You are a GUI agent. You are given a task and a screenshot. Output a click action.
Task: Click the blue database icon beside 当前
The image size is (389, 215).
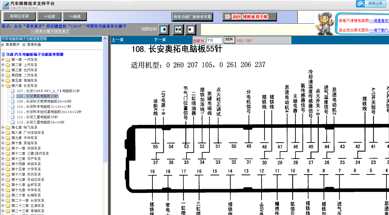coord(3,54)
